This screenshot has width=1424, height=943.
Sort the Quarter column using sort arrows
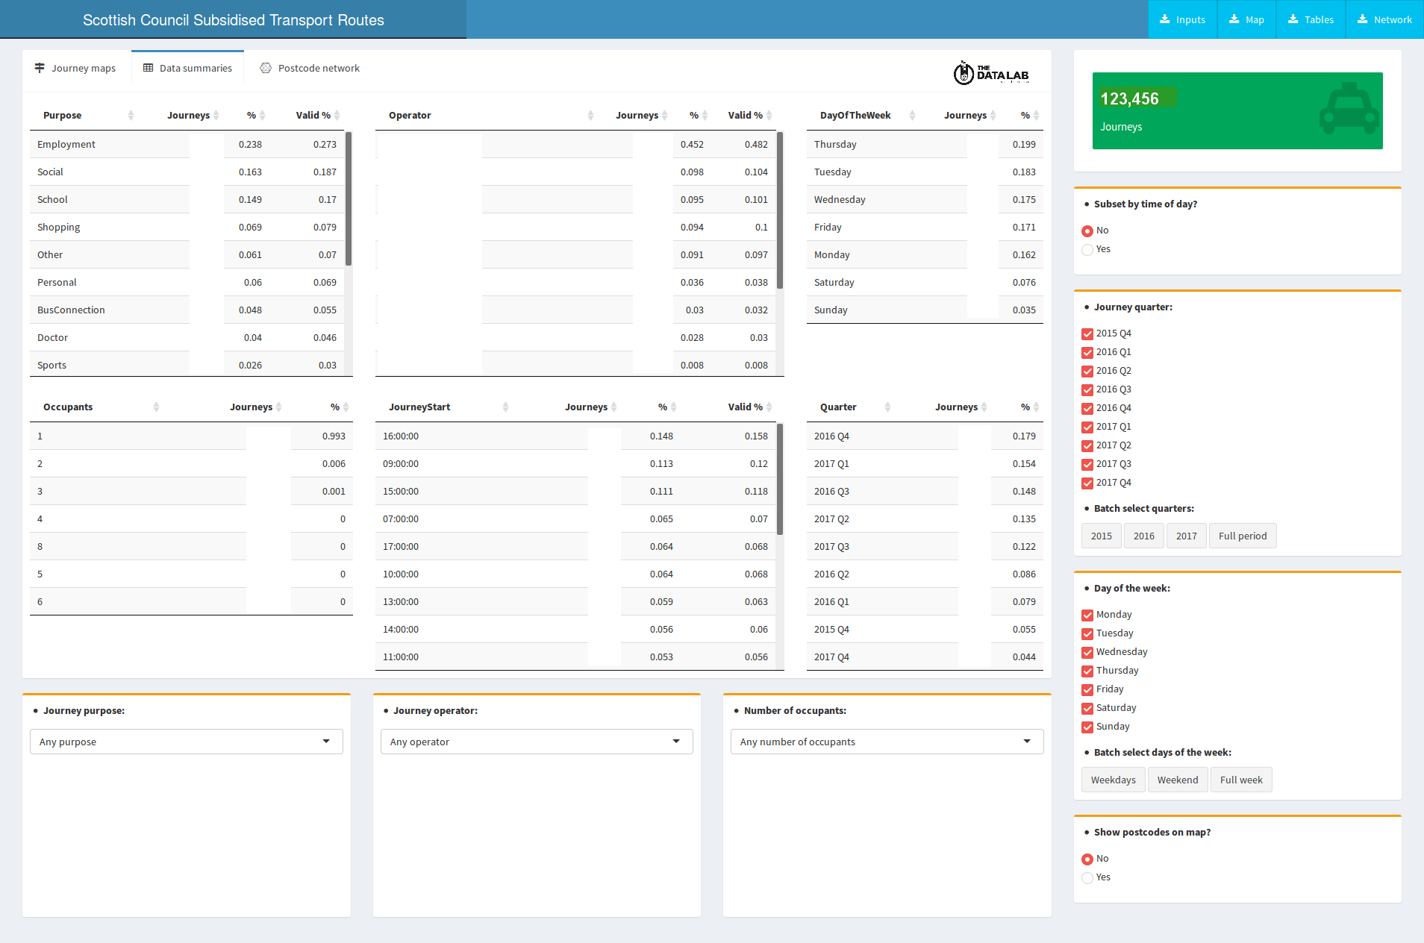coord(887,407)
